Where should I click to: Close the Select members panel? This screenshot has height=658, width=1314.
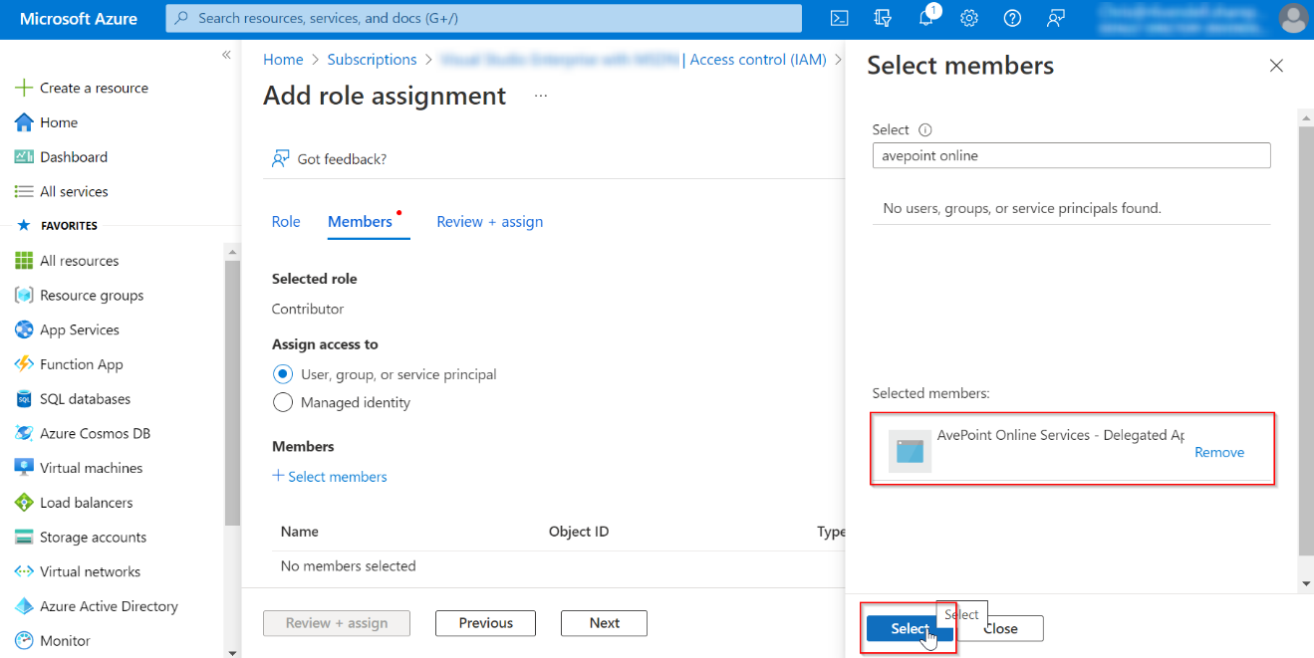(x=1276, y=66)
